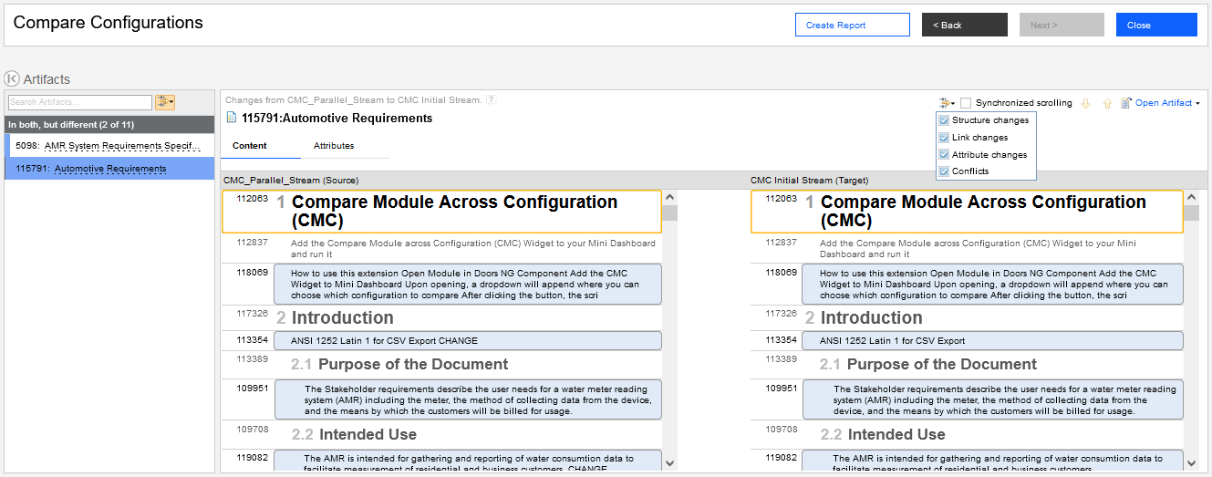Screen dimensions: 1212x477
Task: Switch to the Attributes tab
Action: pos(334,146)
